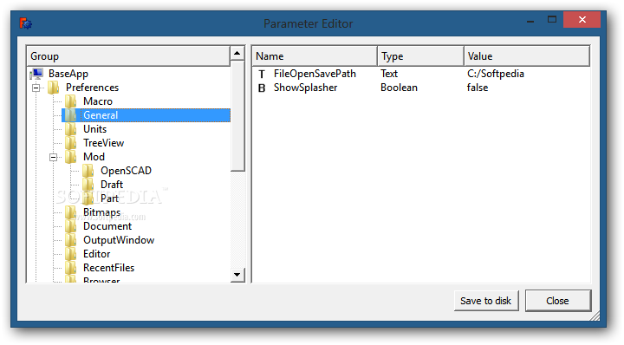This screenshot has height=345, width=624.
Task: Select the OutputWindow group
Action: coord(119,240)
